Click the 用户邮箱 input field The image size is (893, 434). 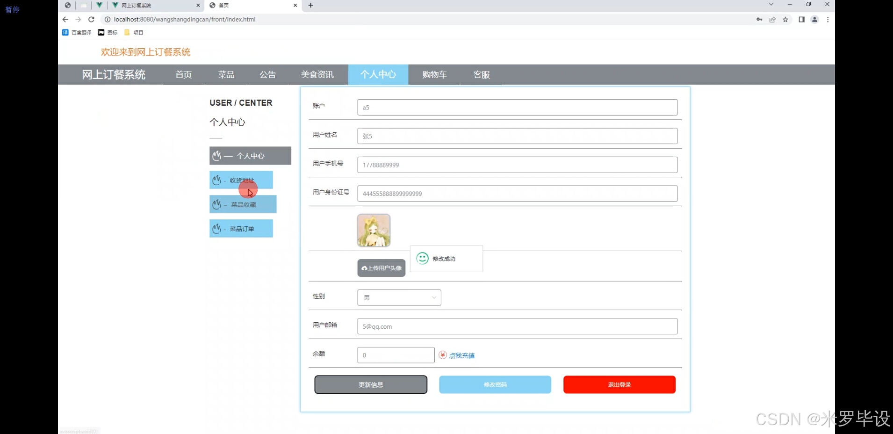pos(518,326)
